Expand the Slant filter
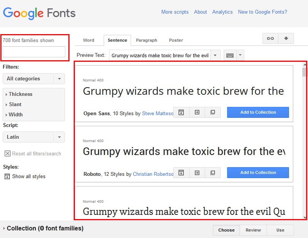 [14, 104]
